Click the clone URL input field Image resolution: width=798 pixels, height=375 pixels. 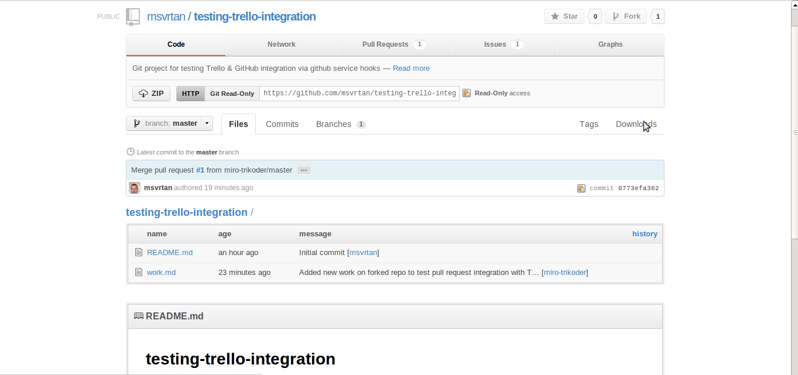[x=359, y=94]
